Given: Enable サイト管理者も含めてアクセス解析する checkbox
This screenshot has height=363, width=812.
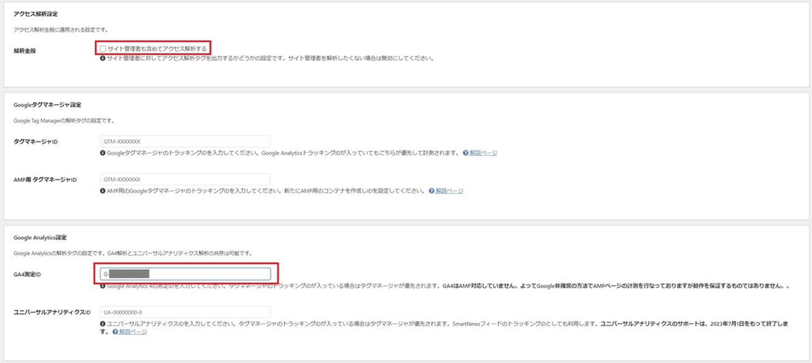Looking at the screenshot, I should (103, 49).
